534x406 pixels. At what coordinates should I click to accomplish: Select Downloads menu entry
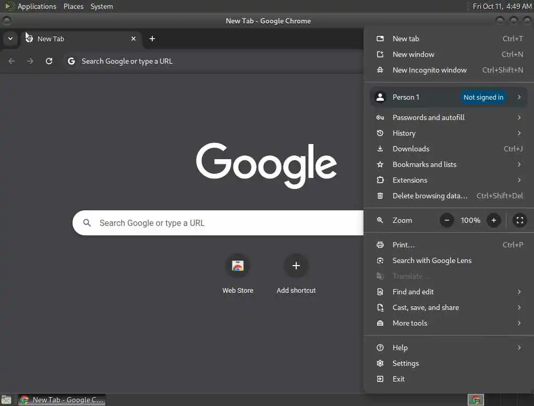pyautogui.click(x=449, y=149)
